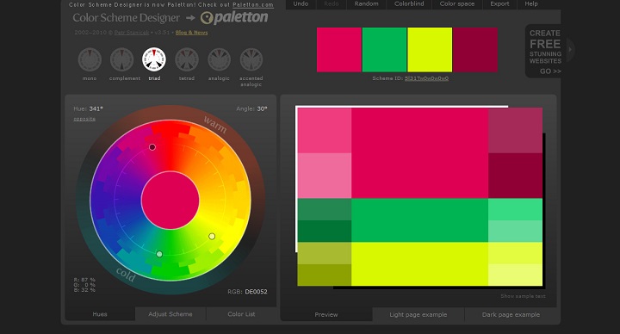
Task: Click the yellow-green secondary dot on wheel
Action: pos(212,237)
